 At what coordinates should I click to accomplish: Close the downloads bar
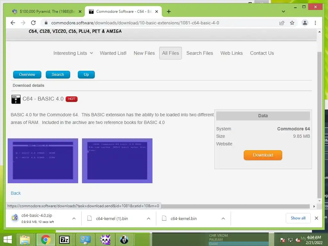click(316, 218)
